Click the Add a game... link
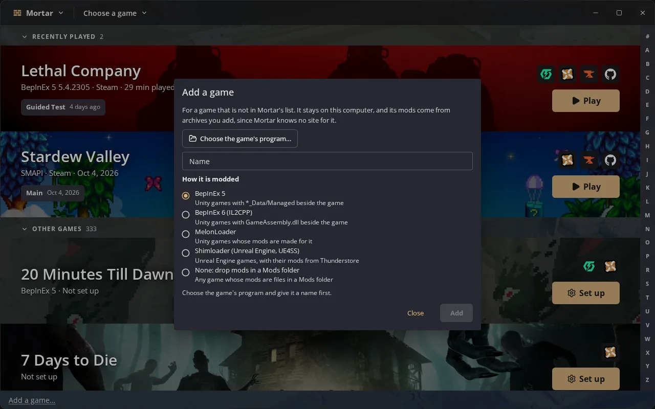The image size is (655, 409). (x=32, y=400)
